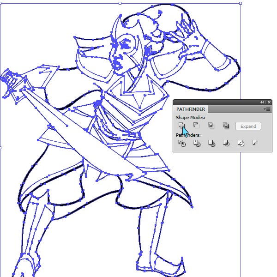Click the top-right bounding box handle

point(241,3)
